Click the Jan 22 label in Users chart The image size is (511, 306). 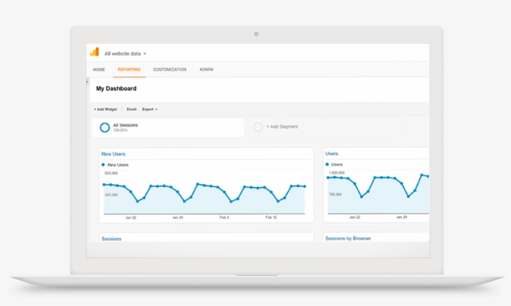pyautogui.click(x=355, y=217)
